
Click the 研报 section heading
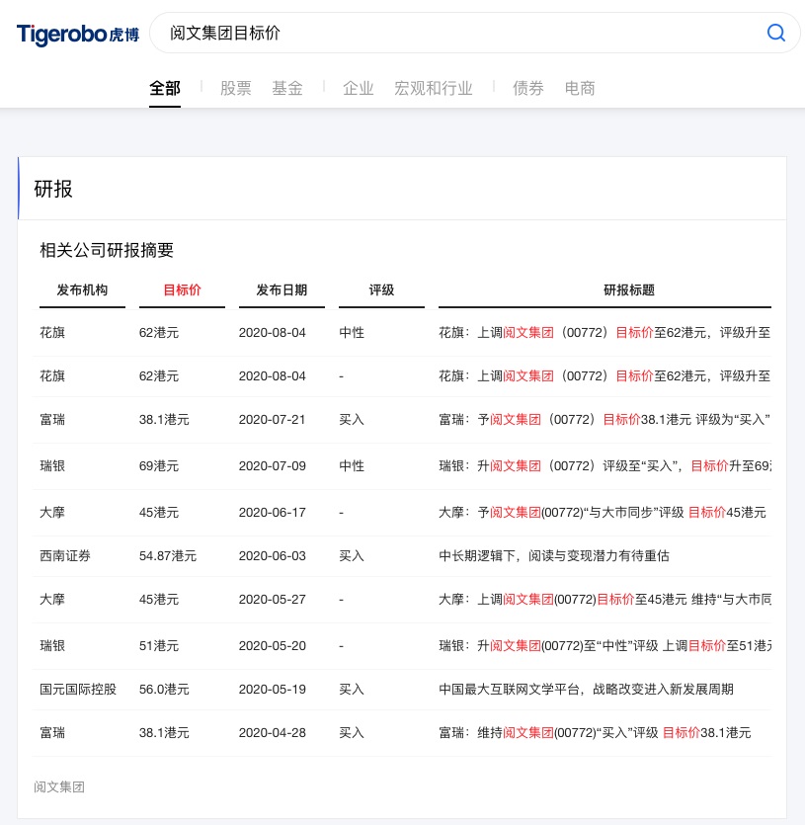53,189
